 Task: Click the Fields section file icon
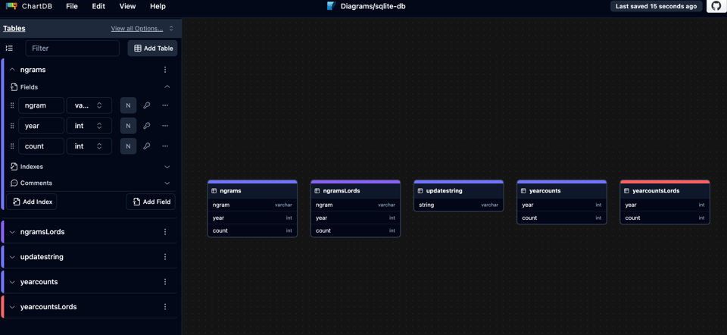(14, 86)
